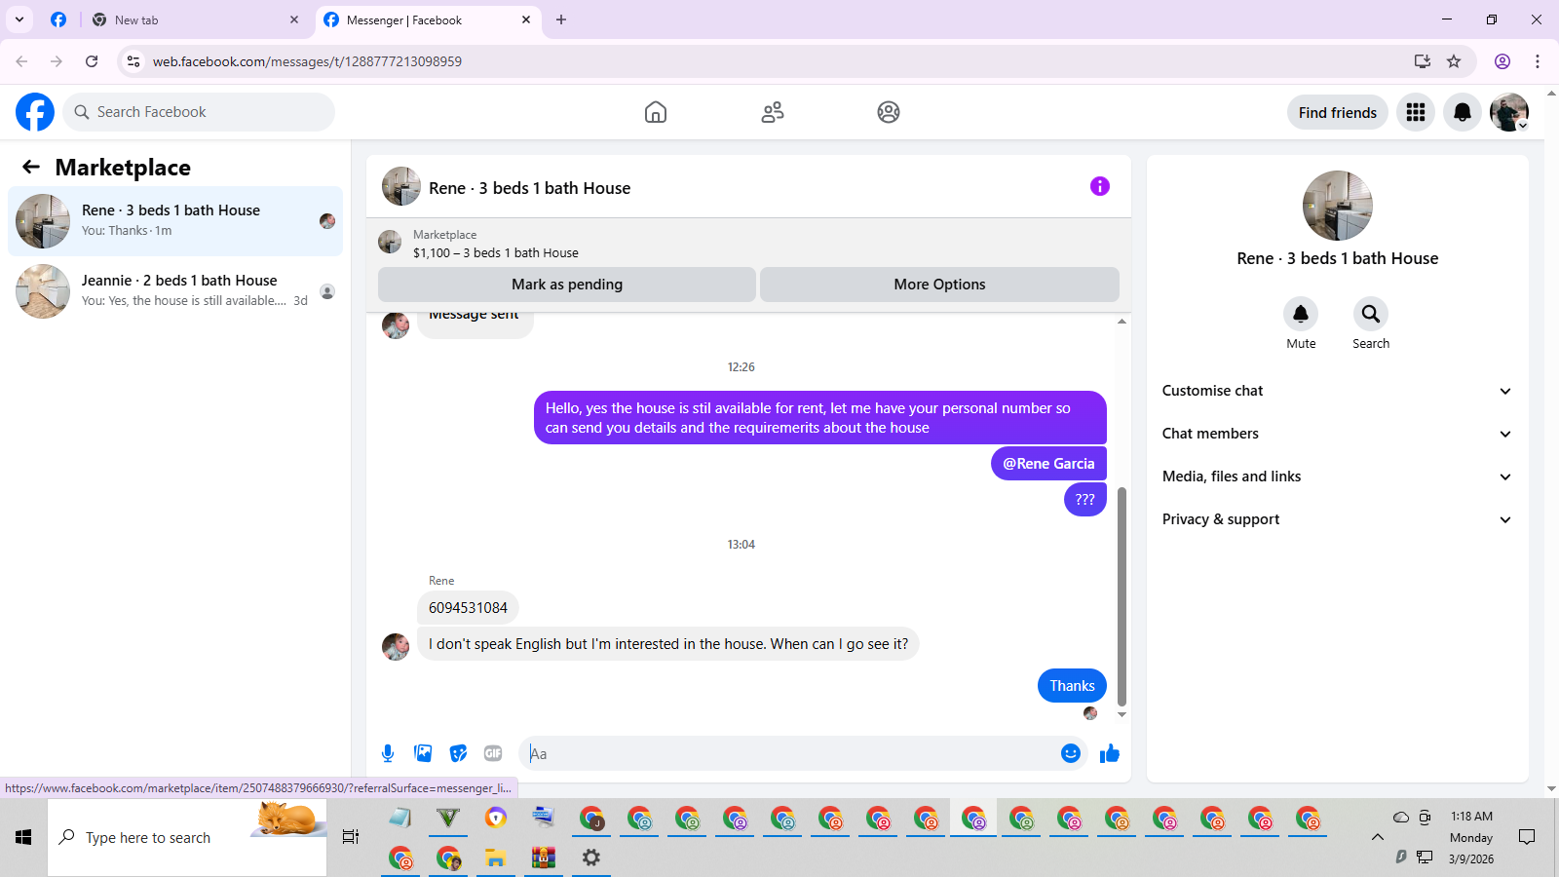The height and width of the screenshot is (877, 1559).
Task: Click the chat header Rene · 3 beds title
Action: (x=529, y=188)
